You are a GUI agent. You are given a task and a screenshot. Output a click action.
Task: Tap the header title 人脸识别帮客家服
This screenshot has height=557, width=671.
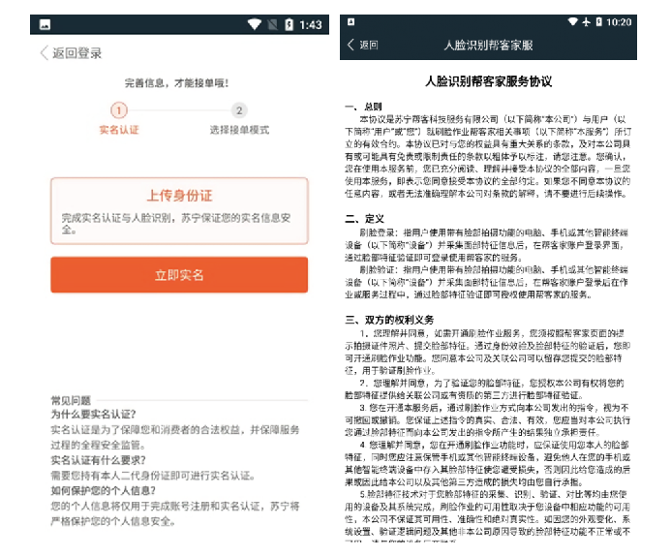[x=488, y=45]
